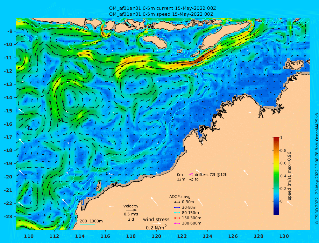
Task: Click the speed color bar
Action: (x=276, y=176)
